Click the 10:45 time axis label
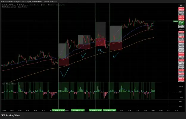186x119 pixels. click(x=122, y=110)
